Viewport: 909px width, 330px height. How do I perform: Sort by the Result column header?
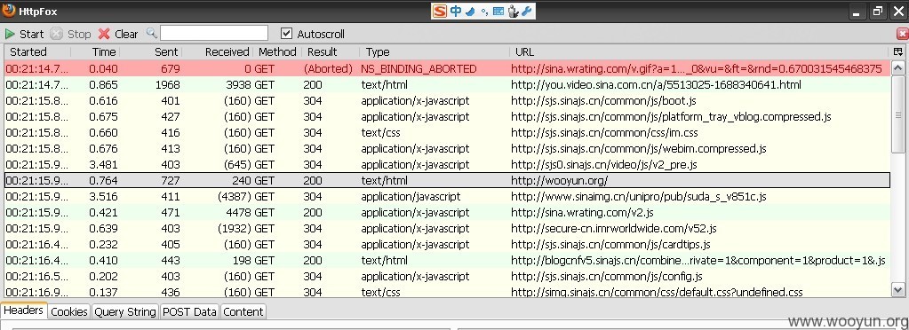[331, 51]
